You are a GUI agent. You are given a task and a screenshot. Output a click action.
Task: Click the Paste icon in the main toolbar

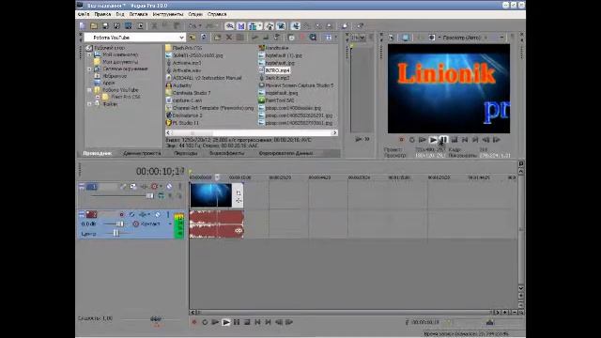(x=177, y=26)
